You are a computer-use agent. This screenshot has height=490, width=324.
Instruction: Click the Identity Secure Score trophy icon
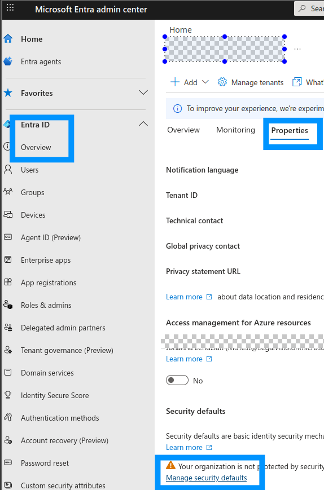[8, 395]
